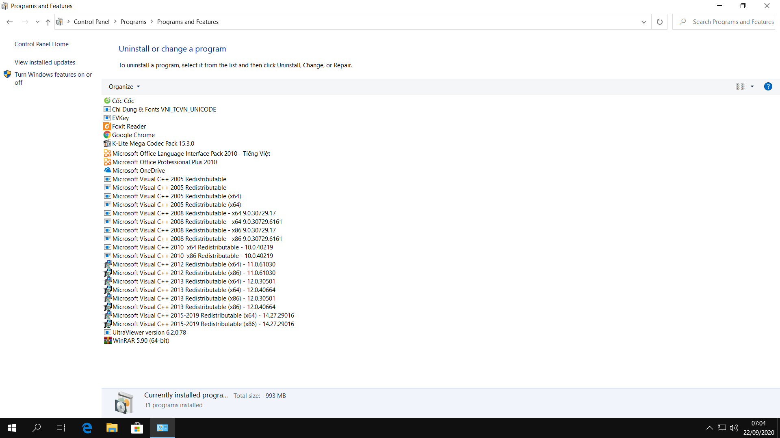Open Turn Windows features on or off
780x438 pixels.
tap(53, 78)
